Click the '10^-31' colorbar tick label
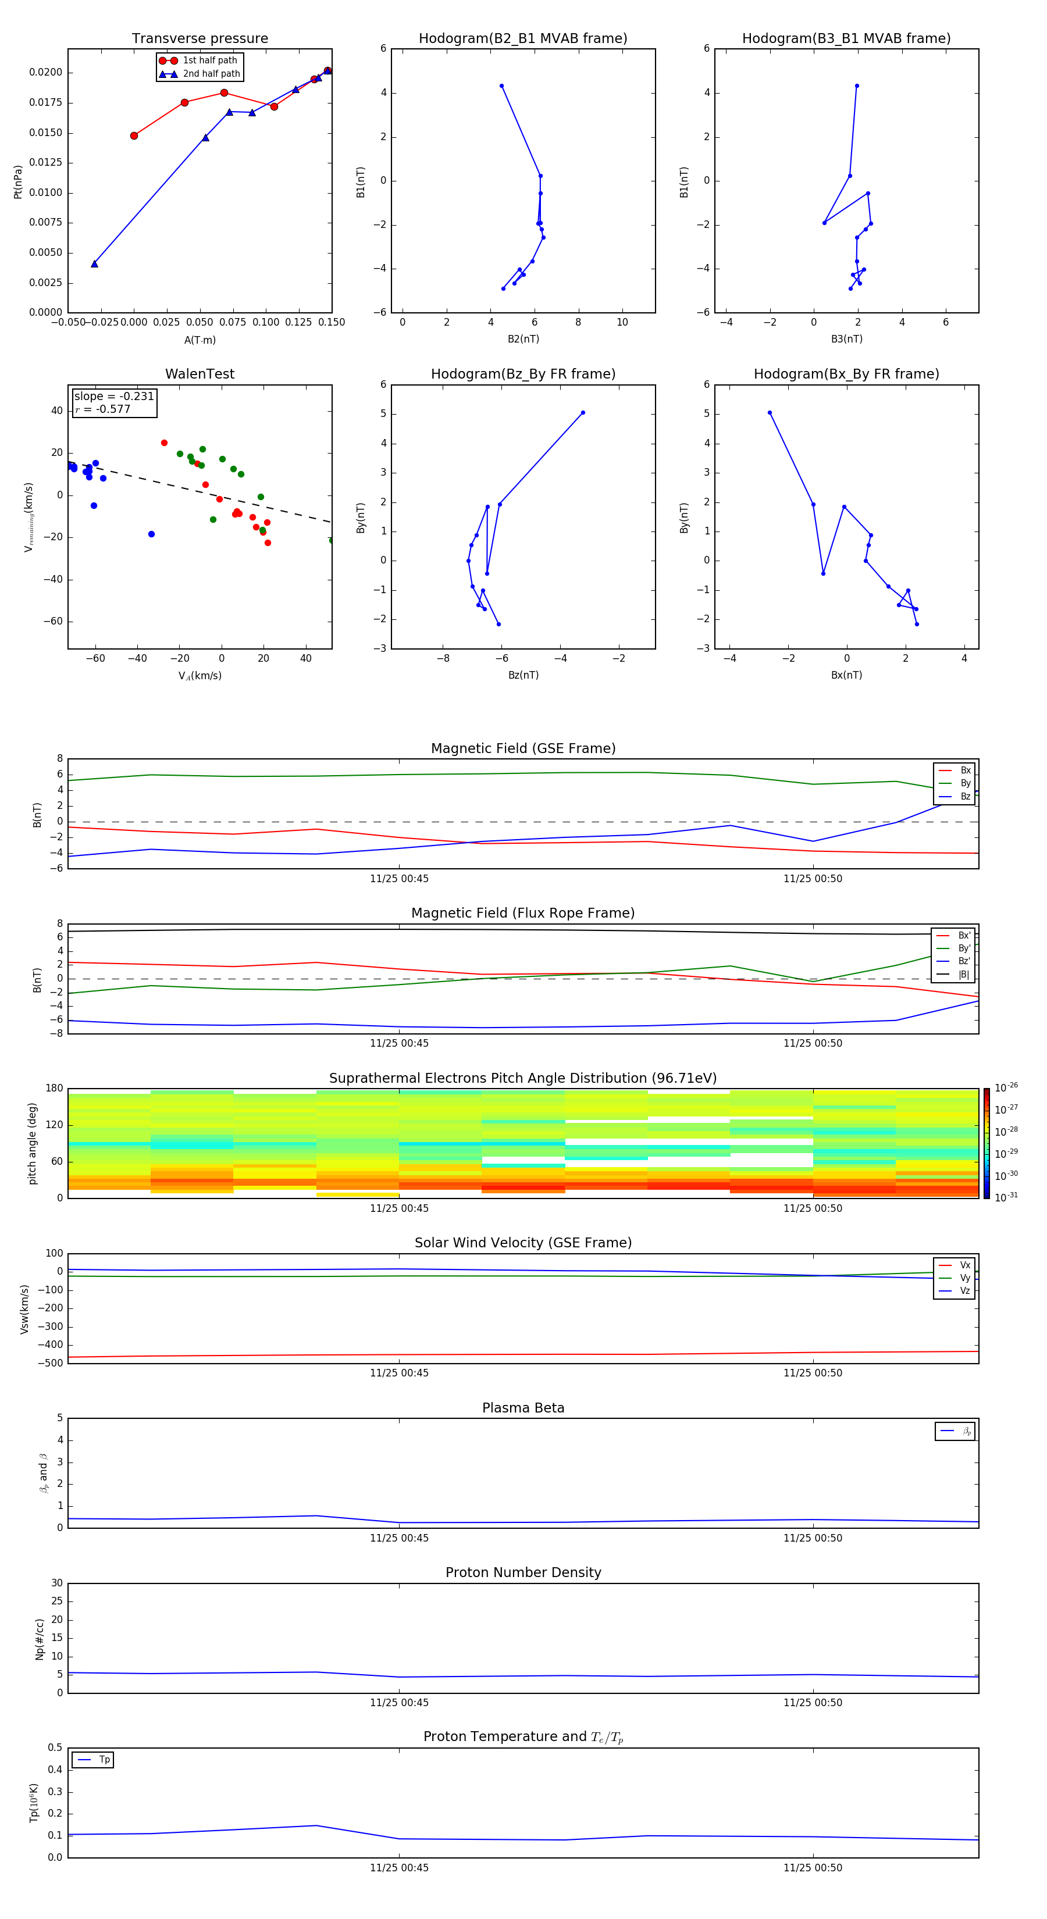The image size is (1047, 1919). click(1006, 1197)
